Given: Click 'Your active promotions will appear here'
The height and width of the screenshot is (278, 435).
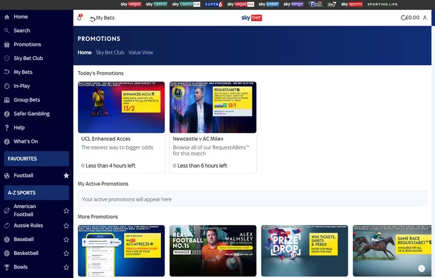Looking at the screenshot, I should pos(127,199).
